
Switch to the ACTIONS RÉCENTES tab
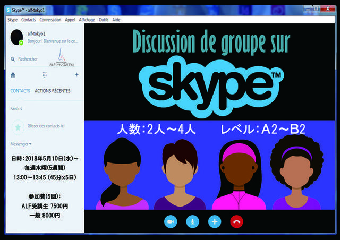(53, 91)
